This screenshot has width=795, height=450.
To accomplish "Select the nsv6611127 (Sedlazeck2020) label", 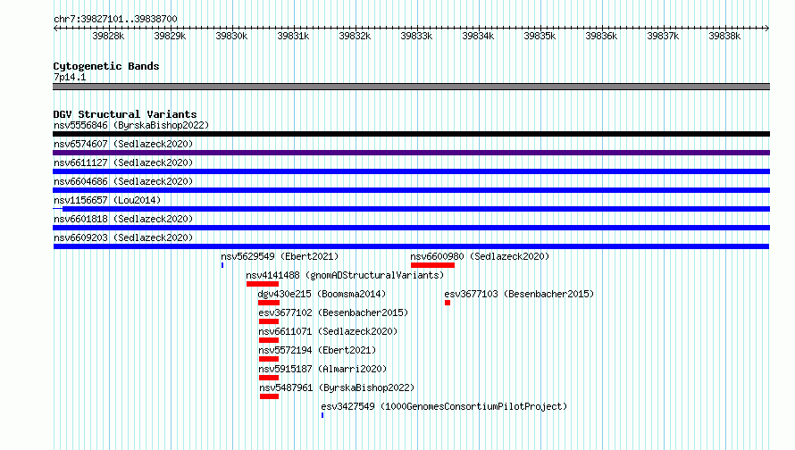I will point(123,162).
